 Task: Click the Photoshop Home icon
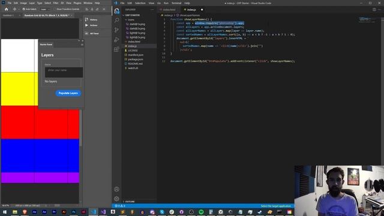point(7,9)
